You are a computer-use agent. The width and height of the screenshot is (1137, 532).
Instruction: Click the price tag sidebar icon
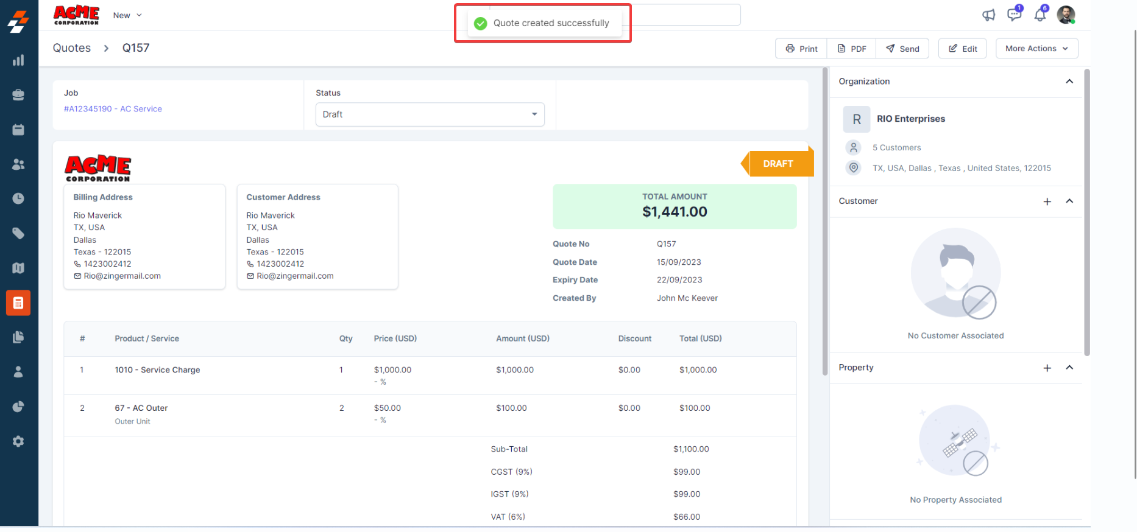point(18,233)
